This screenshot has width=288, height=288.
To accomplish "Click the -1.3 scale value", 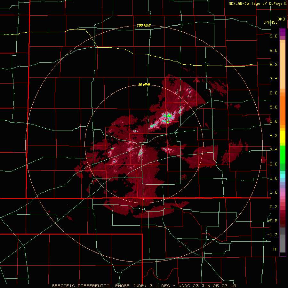I will coord(272,235).
